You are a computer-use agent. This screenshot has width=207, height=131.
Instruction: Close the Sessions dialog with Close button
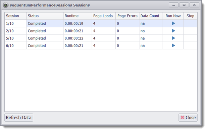(188, 118)
